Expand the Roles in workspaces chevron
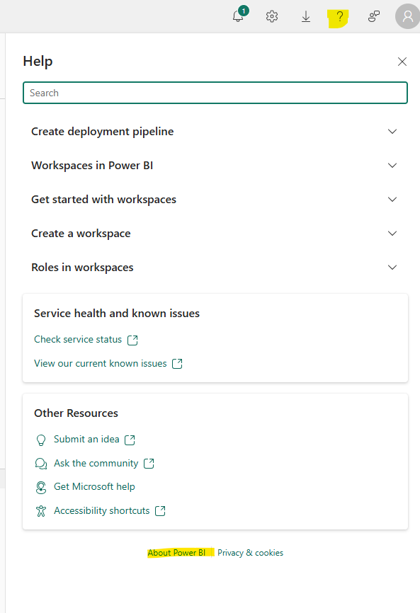420x613 pixels. 392,268
